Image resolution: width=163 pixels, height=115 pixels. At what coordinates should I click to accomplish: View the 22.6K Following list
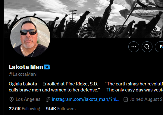24,109
